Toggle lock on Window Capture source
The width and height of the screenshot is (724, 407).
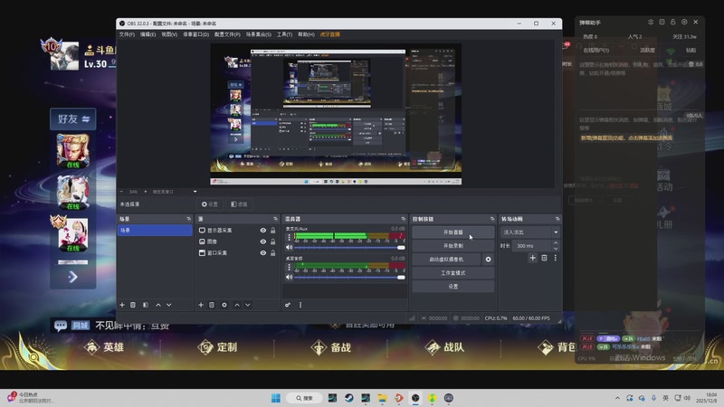pyautogui.click(x=273, y=253)
